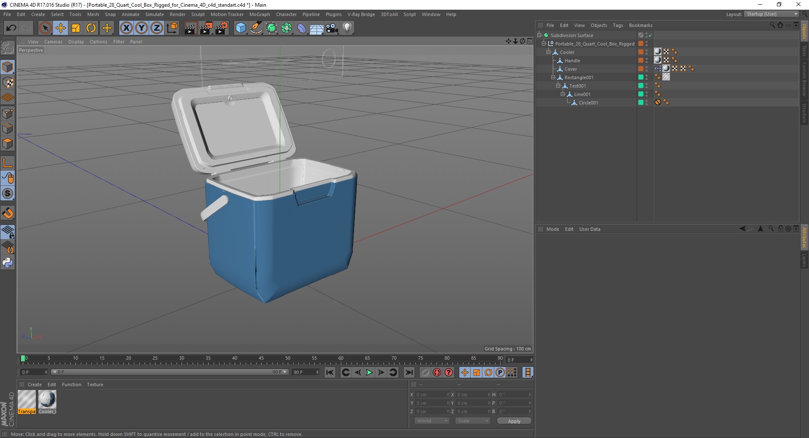Collapse the Subdivision Surface tree node

[539, 35]
